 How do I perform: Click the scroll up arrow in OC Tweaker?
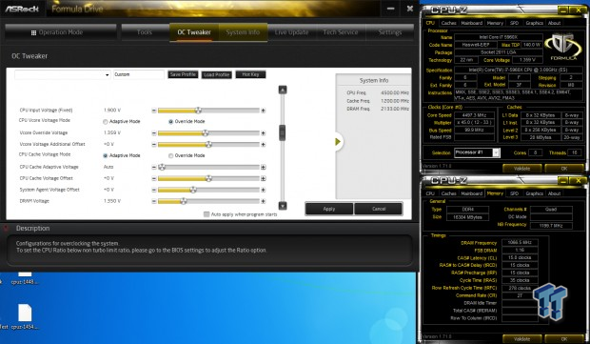[283, 90]
